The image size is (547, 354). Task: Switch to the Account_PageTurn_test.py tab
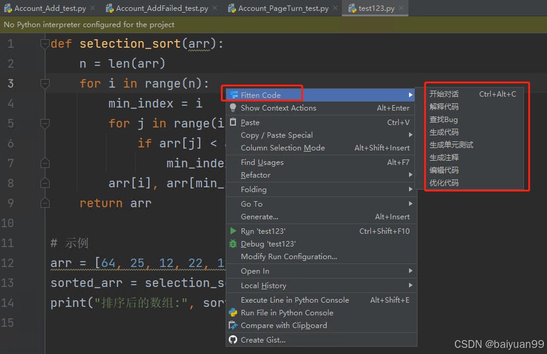pyautogui.click(x=283, y=8)
